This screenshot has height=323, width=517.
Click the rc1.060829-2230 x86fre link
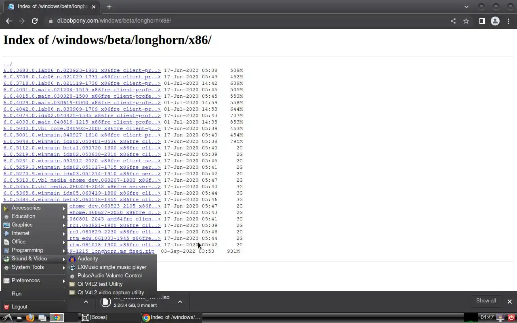pyautogui.click(x=114, y=232)
